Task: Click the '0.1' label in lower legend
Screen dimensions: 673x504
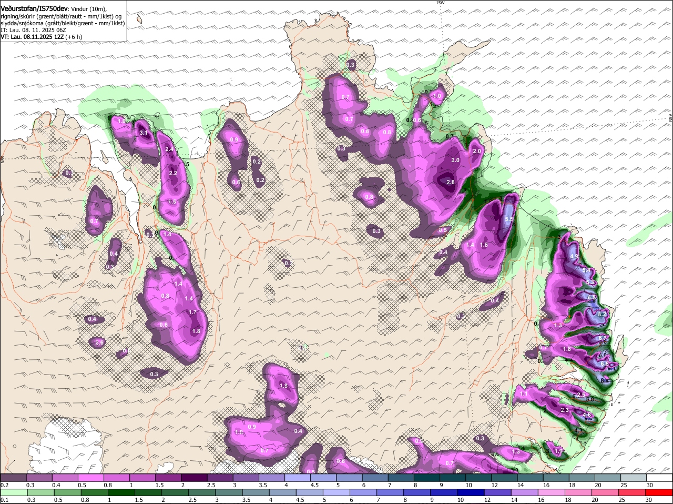Action: [4, 500]
